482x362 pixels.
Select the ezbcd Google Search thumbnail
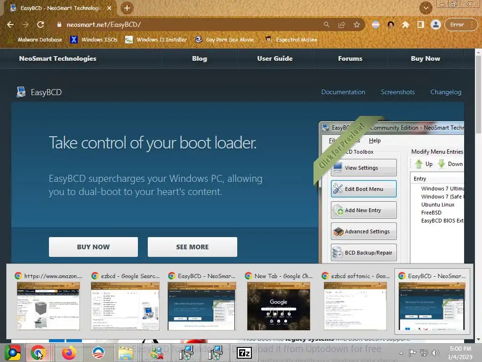(125, 302)
